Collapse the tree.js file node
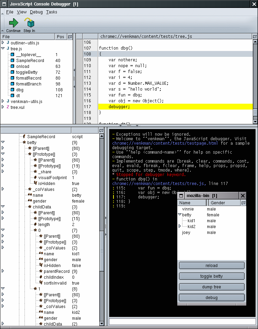This screenshot has height=329, width=258. pos(3,49)
